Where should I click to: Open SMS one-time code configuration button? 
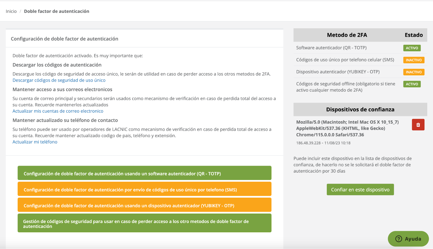click(x=144, y=189)
